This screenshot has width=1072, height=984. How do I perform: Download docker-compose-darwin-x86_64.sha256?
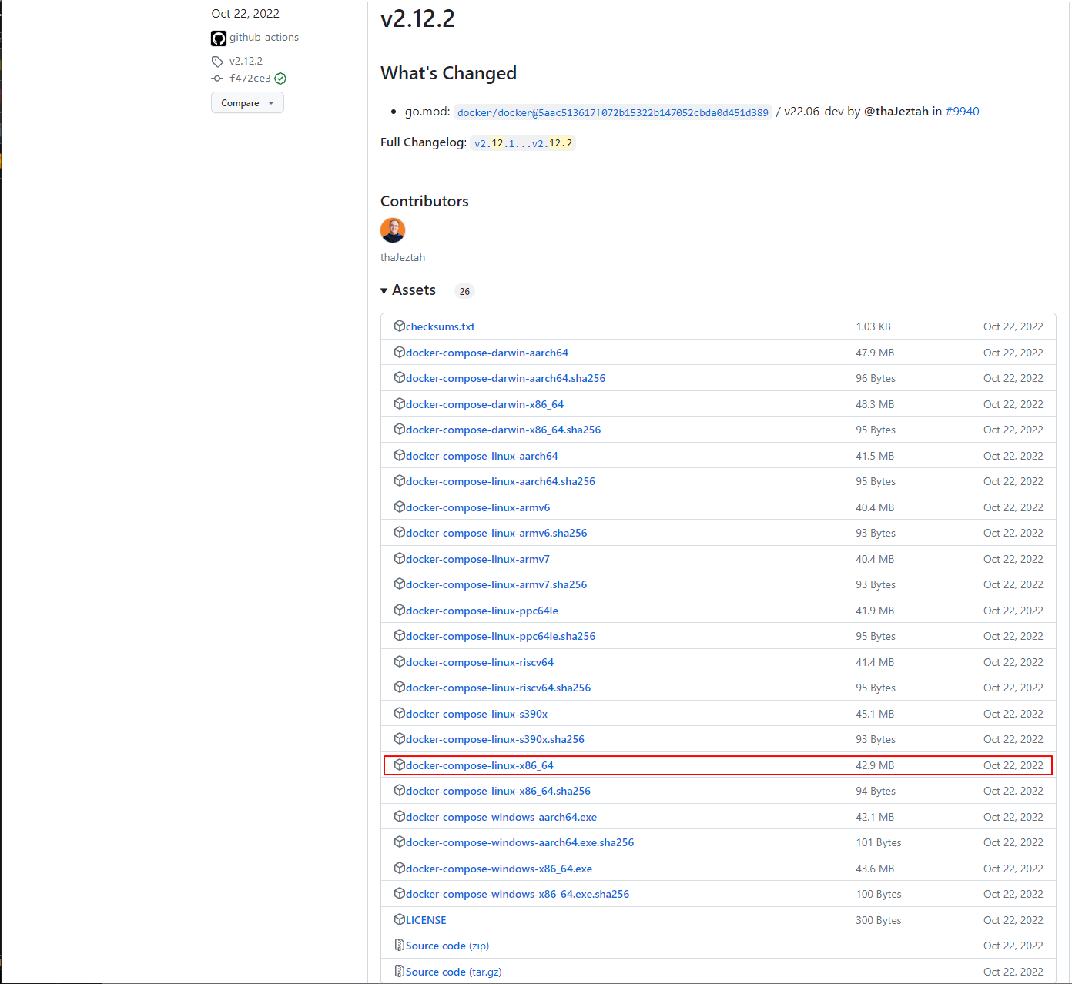pos(503,430)
